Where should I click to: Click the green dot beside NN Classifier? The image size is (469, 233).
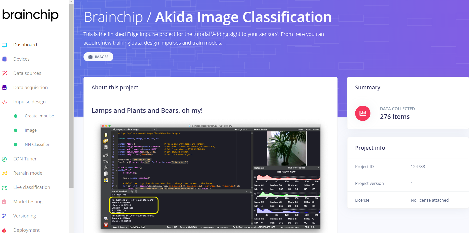pyautogui.click(x=16, y=145)
